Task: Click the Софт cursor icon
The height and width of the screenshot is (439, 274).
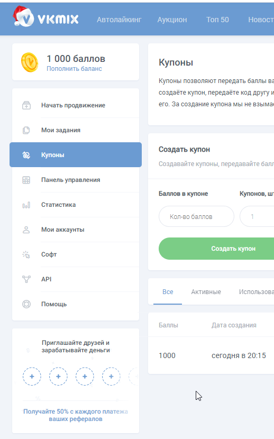Action: (26, 254)
